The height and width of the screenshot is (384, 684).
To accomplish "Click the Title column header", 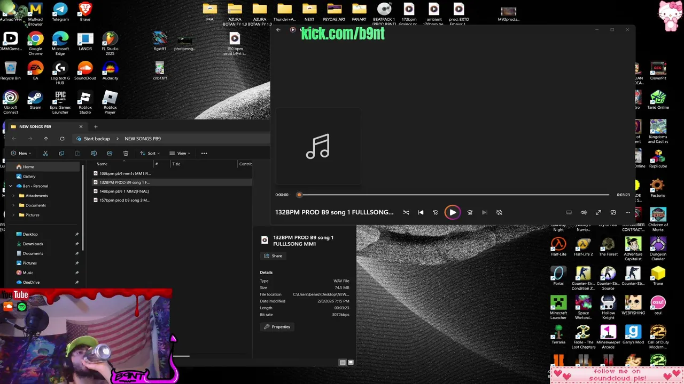I will [x=176, y=164].
